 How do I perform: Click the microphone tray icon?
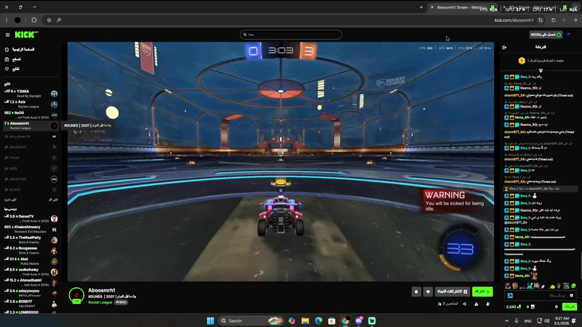pyautogui.click(x=516, y=321)
